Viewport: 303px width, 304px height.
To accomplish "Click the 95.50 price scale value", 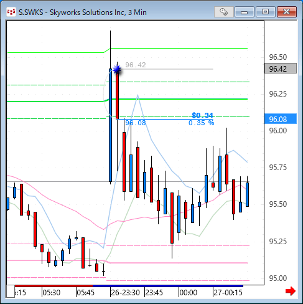I will point(277,204).
